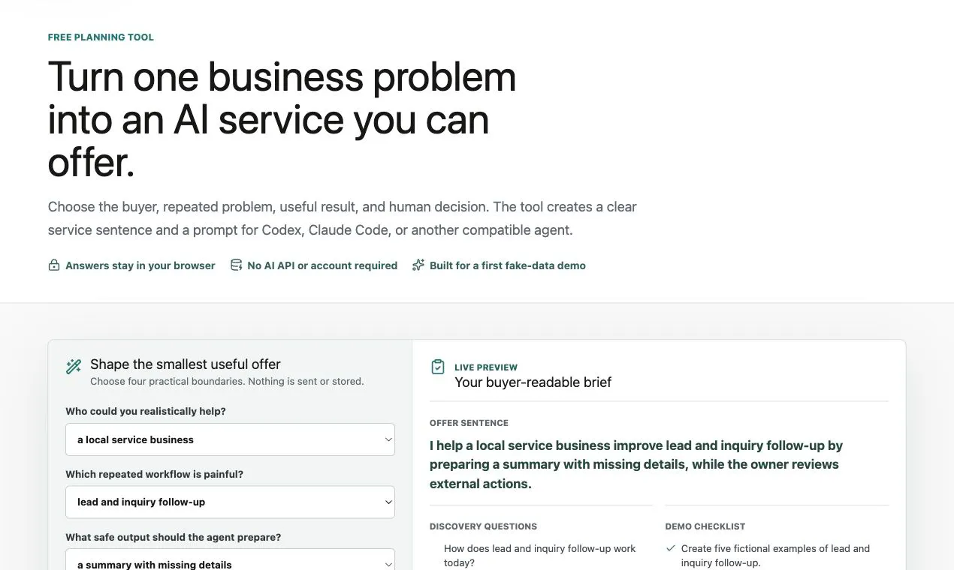Click the 'DISCOVERY QUESTIONS' heading
The image size is (954, 570).
pyautogui.click(x=483, y=526)
